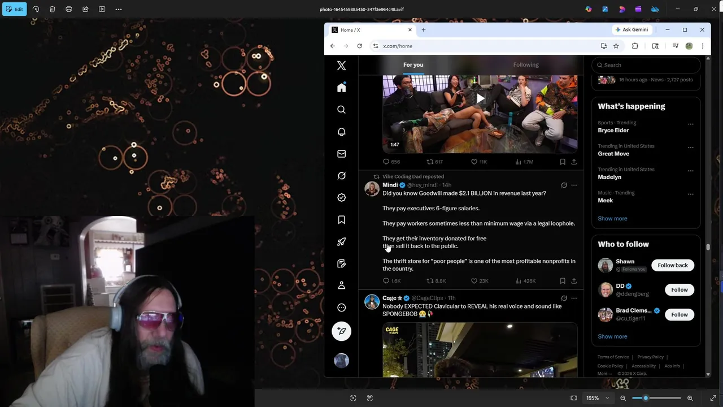Screen dimensions: 723x407
Task: Open Messages envelope in the X sidebar
Action: point(341,154)
